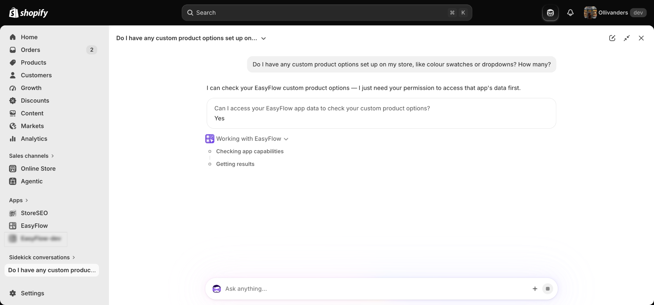The width and height of the screenshot is (654, 305).
Task: Click the Sidekick avatar in the chat input
Action: point(217,289)
